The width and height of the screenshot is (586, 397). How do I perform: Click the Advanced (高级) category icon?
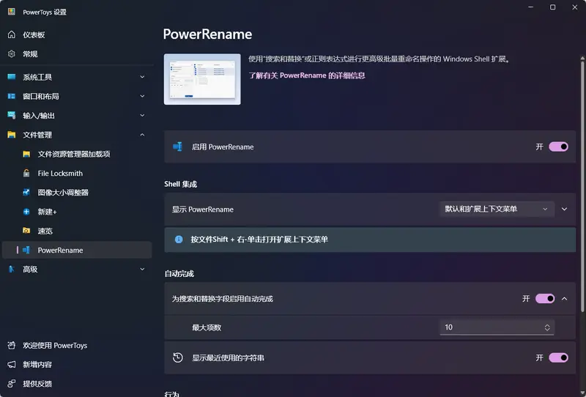12,269
